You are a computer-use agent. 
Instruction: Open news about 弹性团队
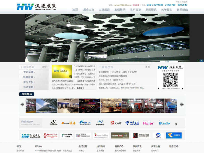pos(113,76)
